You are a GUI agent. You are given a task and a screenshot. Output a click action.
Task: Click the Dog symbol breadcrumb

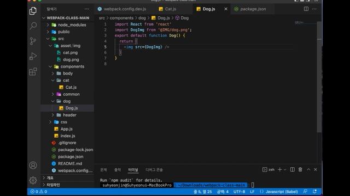(x=182, y=18)
